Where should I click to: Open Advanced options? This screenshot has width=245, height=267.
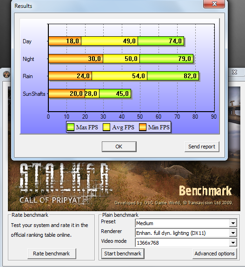tap(214, 254)
